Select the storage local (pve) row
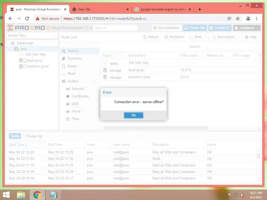 point(180,70)
